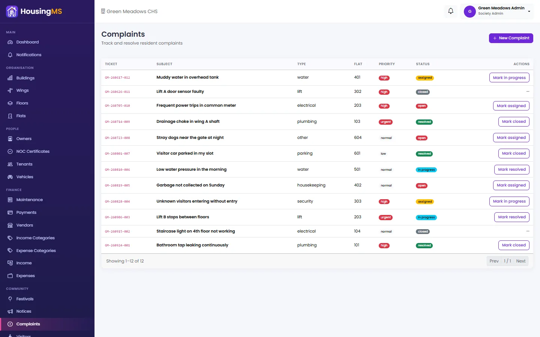
Task: Click the Tenants people icon
Action: click(x=10, y=164)
